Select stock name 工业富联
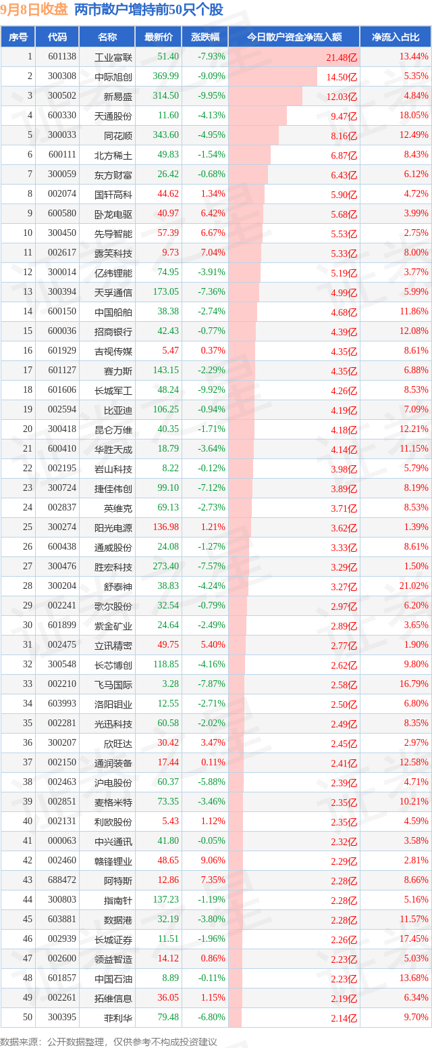Viewport: 432px width, 1048px height. pyautogui.click(x=113, y=57)
